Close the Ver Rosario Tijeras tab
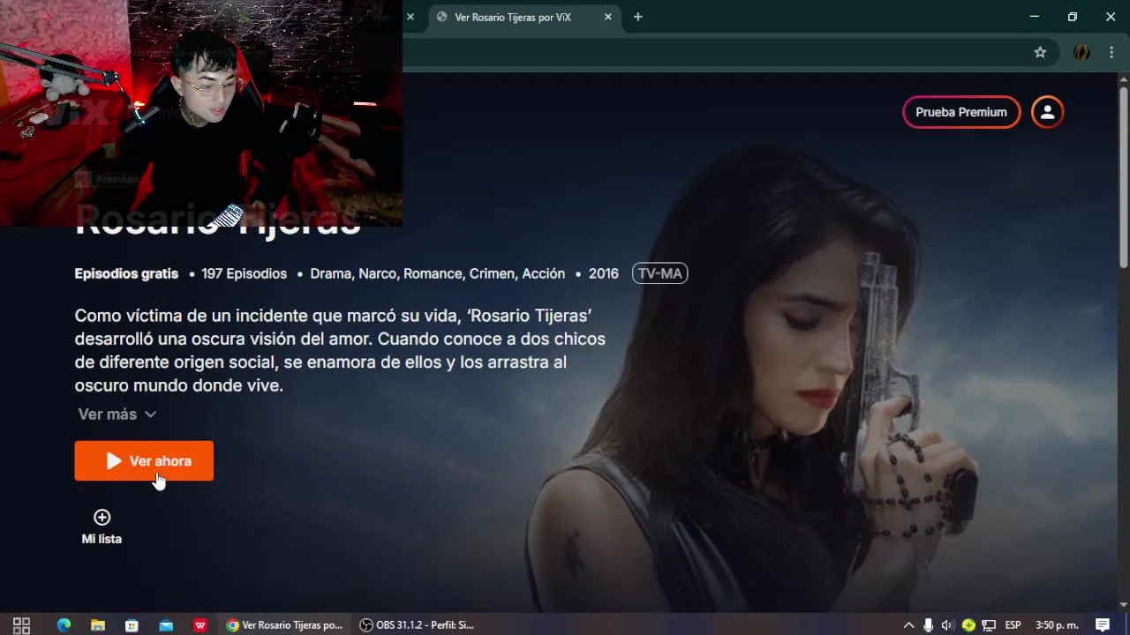 [608, 17]
